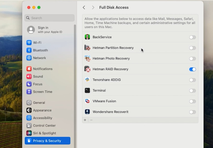Enable Wondershare Recoverit access toggle
Screen dimensions: 213x148
pos(192,112)
